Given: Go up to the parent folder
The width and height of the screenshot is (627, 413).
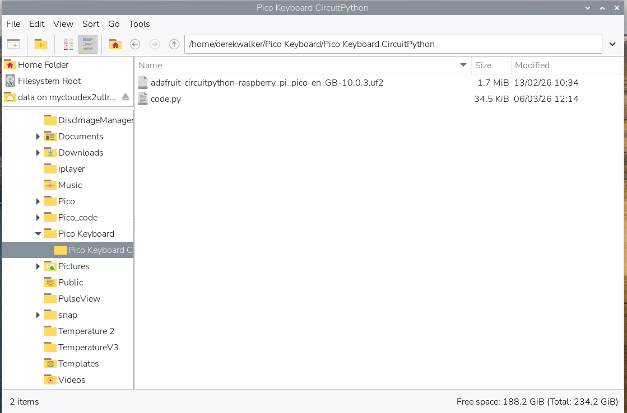Looking at the screenshot, I should coord(174,44).
